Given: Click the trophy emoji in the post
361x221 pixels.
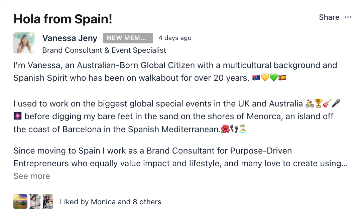Looking at the screenshot, I should [318, 103].
